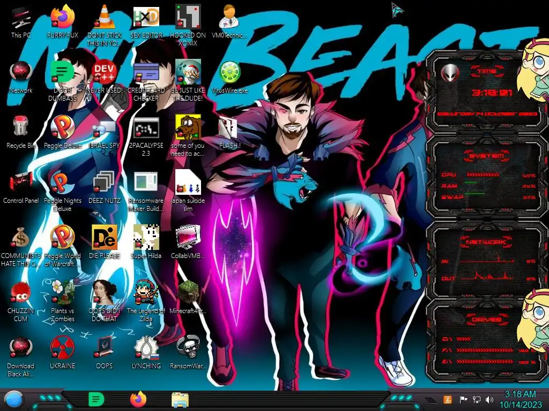Click the network tray icon
The image size is (549, 411).
click(476, 399)
